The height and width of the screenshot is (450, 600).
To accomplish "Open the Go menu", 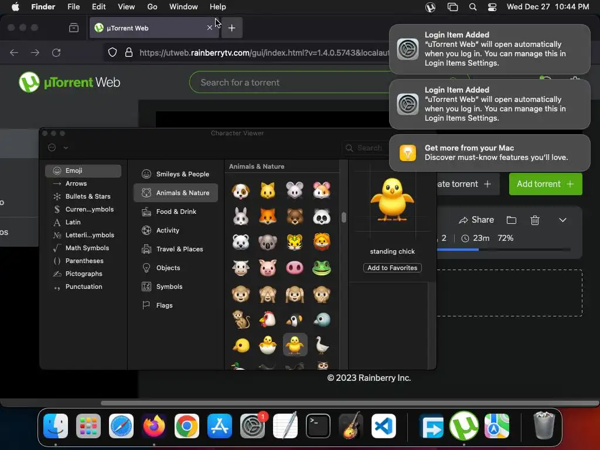I will [x=152, y=7].
